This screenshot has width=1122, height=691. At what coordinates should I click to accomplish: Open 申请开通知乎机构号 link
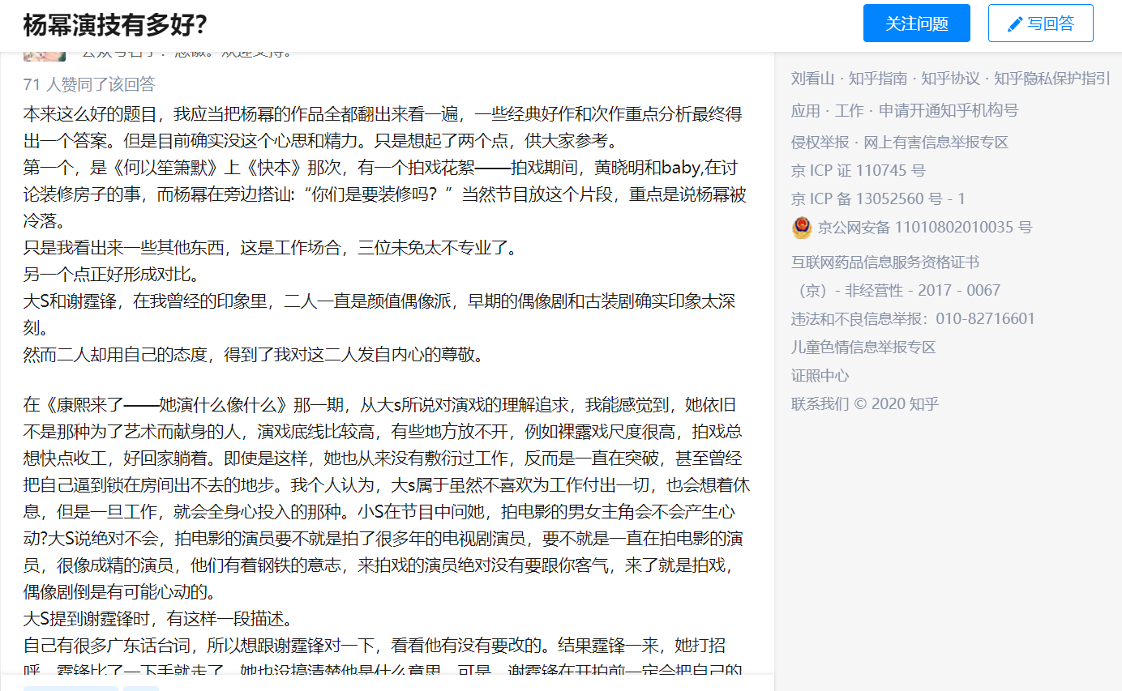click(949, 110)
